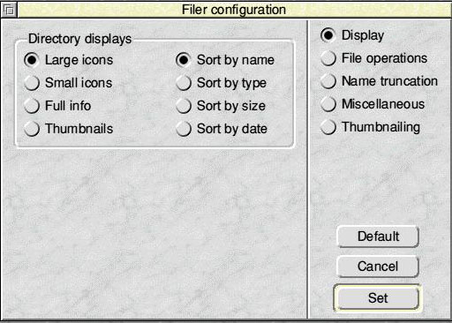This screenshot has height=323, width=452.
Task: Click the window back icon in title bar
Action: pos(9,10)
